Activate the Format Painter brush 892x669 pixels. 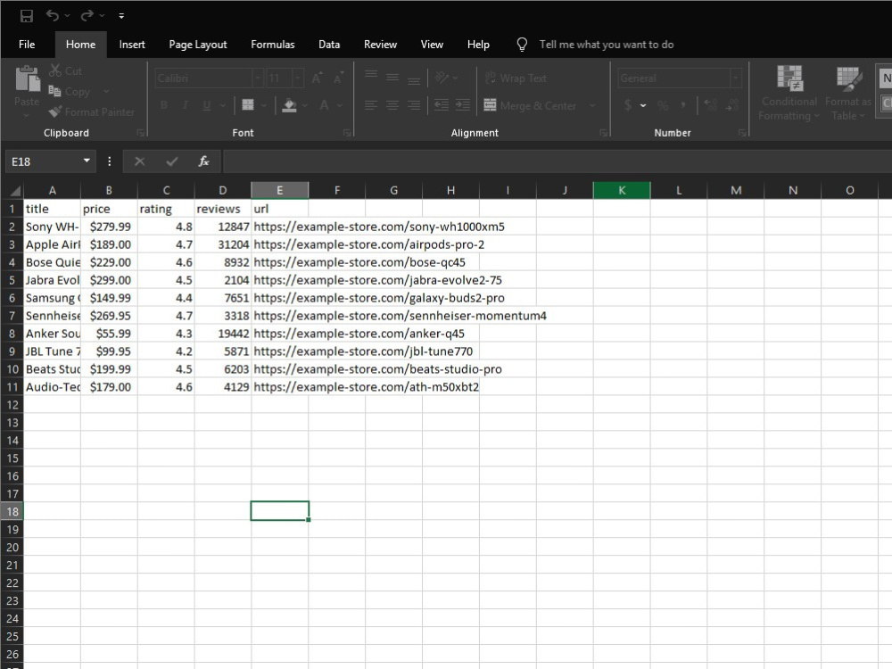click(x=92, y=111)
